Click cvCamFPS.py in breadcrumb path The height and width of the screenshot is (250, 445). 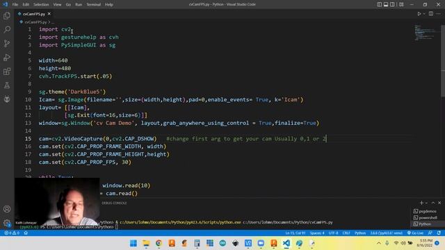click(x=35, y=22)
